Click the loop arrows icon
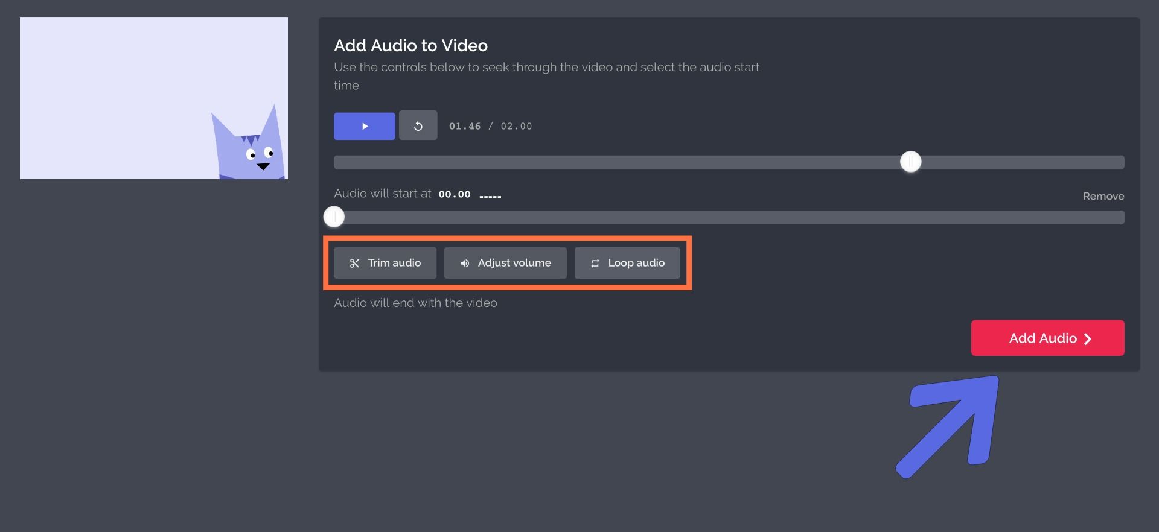Image resolution: width=1159 pixels, height=532 pixels. (x=595, y=263)
